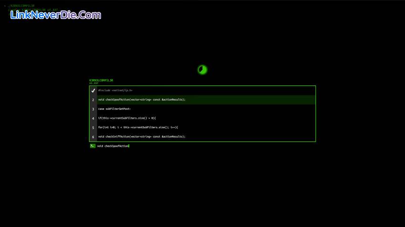This screenshot has width=405, height=227.
Task: Click the green circular countdown timer icon
Action: click(x=202, y=70)
